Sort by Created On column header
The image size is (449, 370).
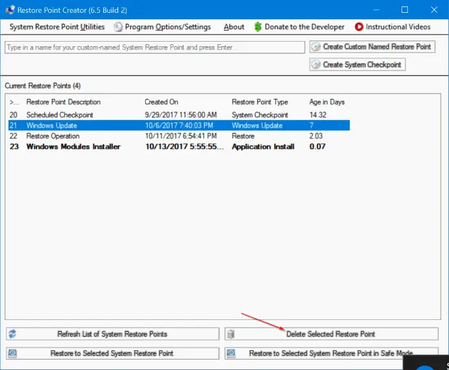(161, 102)
